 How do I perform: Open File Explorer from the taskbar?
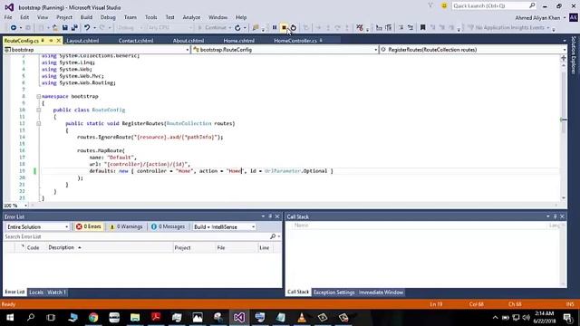[x=135, y=318]
